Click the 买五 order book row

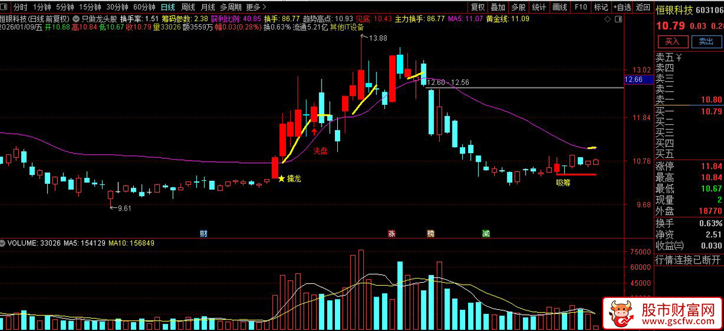[689, 154]
